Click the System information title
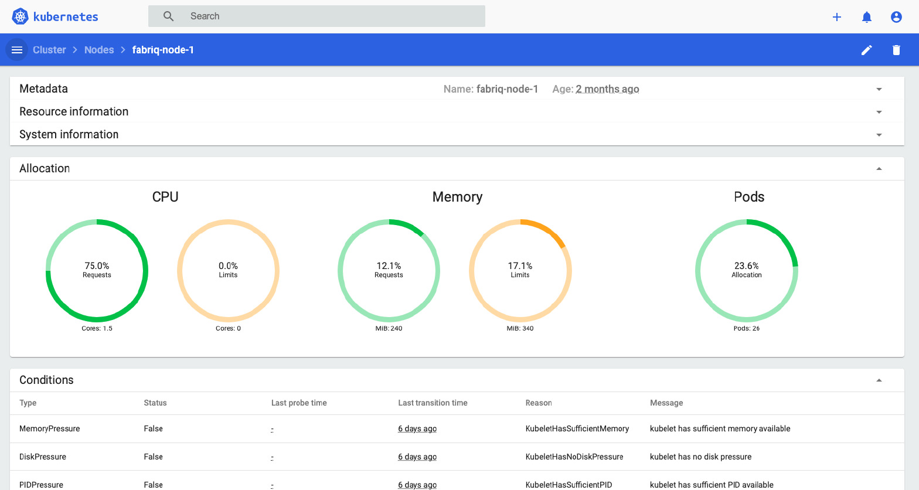Image resolution: width=919 pixels, height=490 pixels. coord(69,134)
